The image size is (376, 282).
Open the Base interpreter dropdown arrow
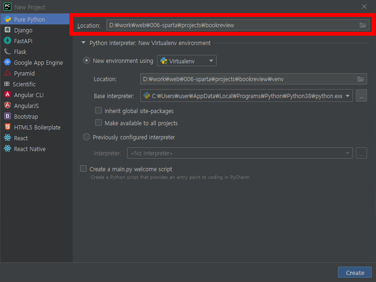pyautogui.click(x=347, y=96)
